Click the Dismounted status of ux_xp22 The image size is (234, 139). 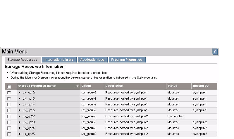coord(175,116)
